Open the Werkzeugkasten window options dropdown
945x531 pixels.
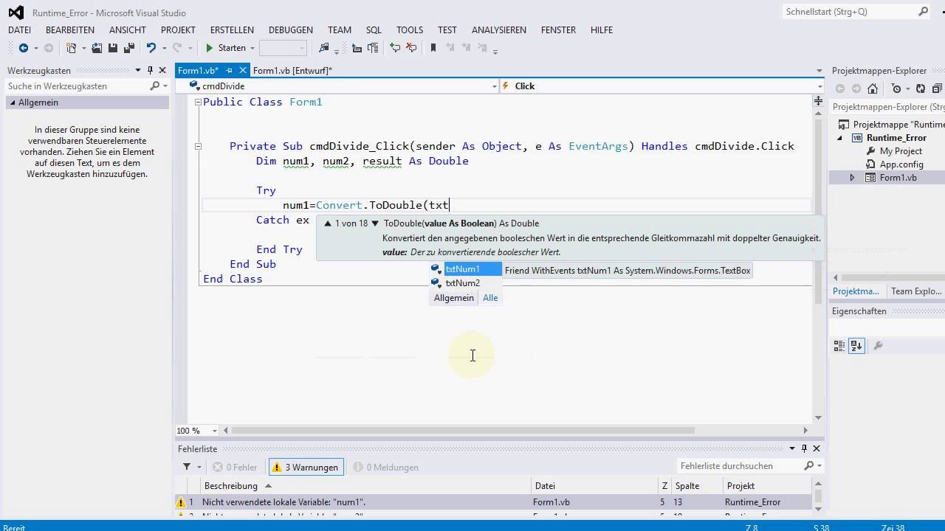(138, 70)
